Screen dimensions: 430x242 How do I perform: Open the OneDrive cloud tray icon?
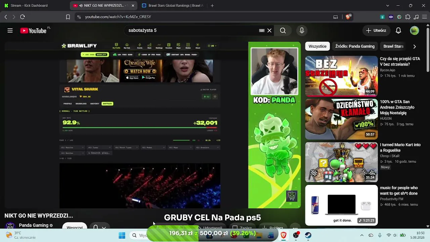[x=371, y=235]
